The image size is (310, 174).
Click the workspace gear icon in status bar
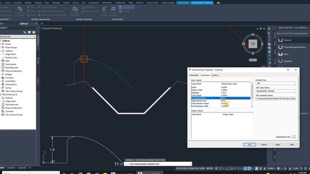(279, 169)
